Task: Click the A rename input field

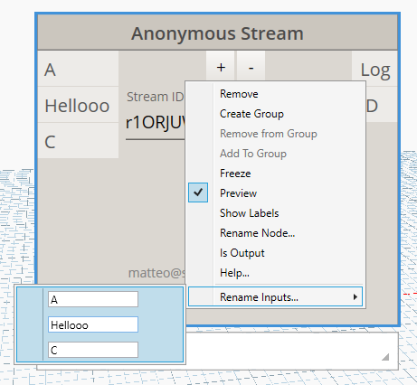Action: click(93, 299)
